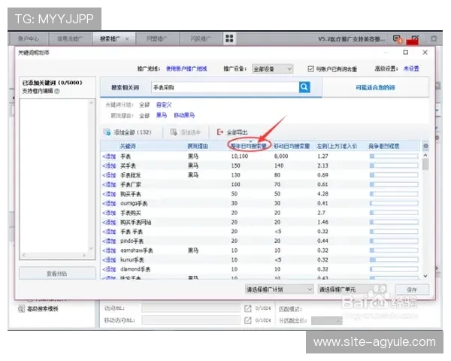The image size is (451, 361).
Task: Click the 保存 button
Action: (412, 290)
